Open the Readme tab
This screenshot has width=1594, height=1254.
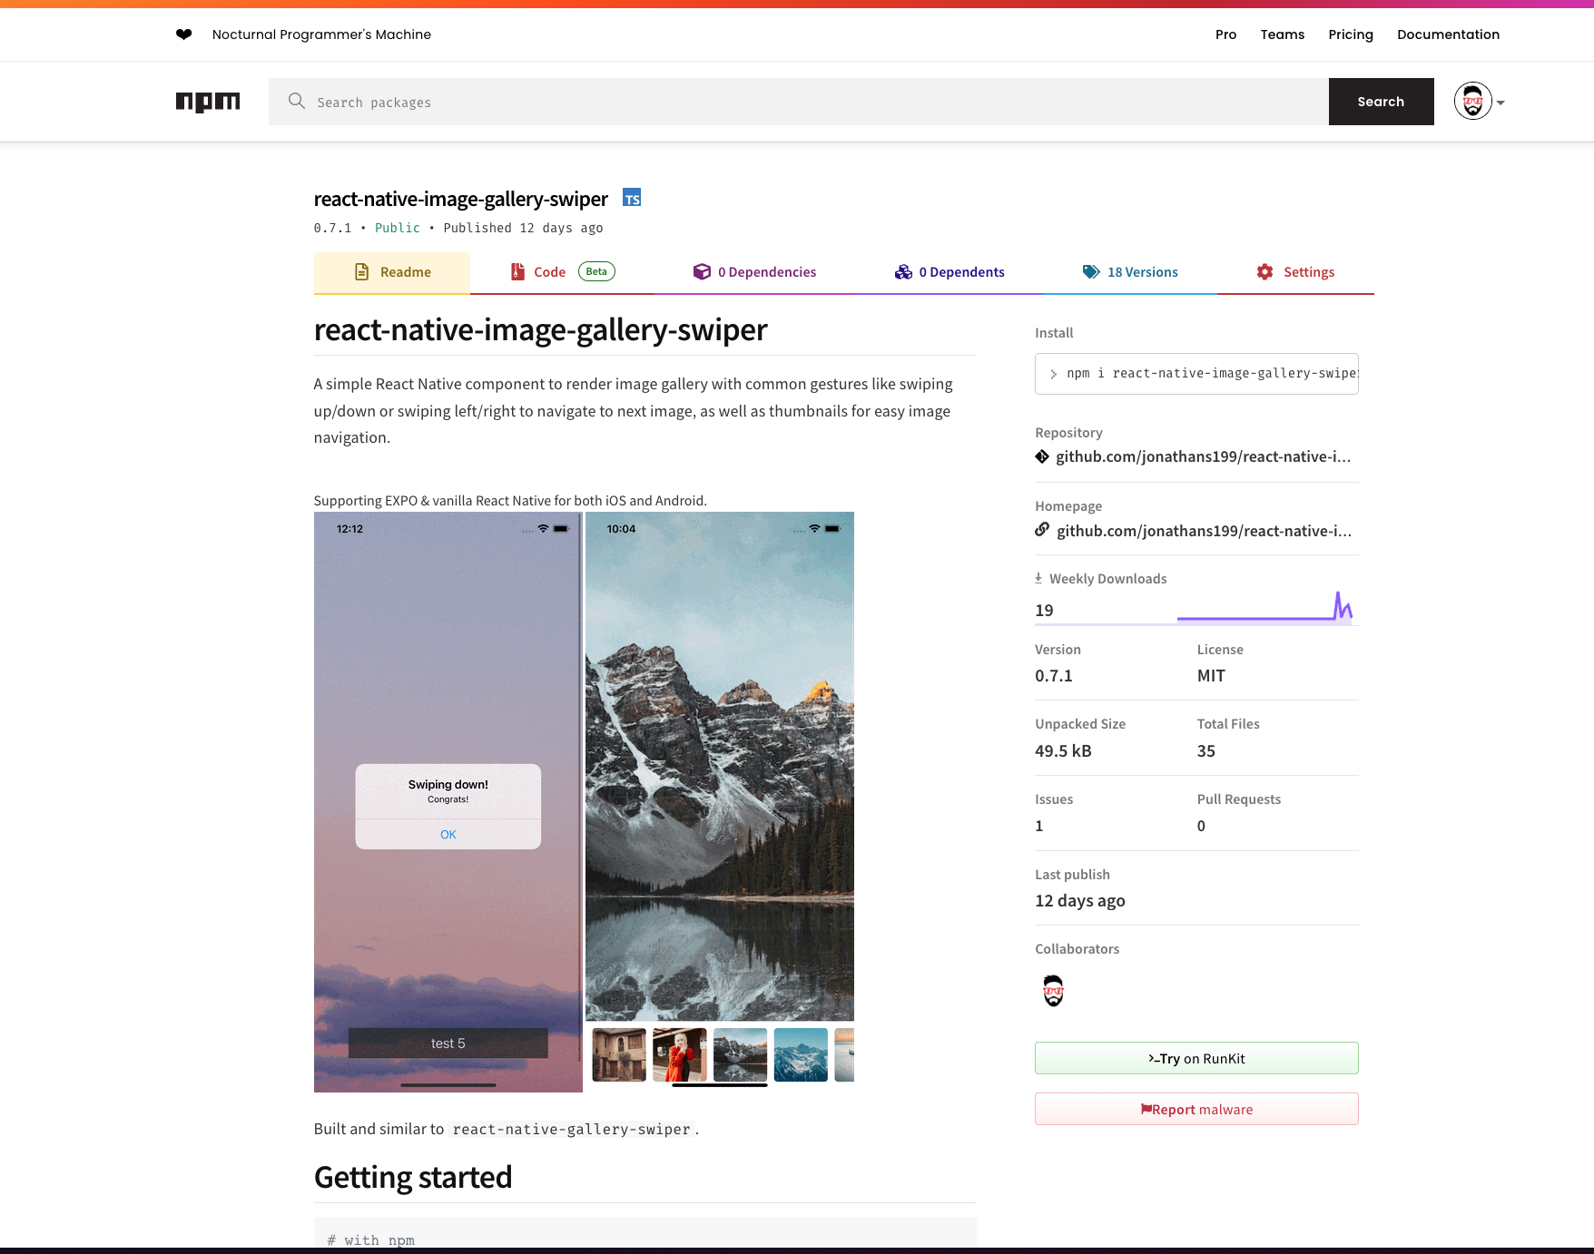(392, 272)
